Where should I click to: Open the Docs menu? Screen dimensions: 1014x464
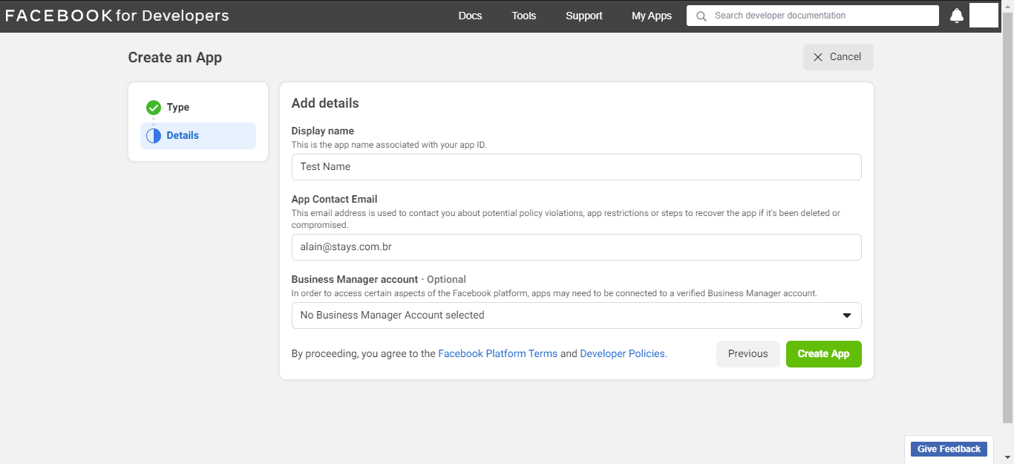pyautogui.click(x=470, y=16)
